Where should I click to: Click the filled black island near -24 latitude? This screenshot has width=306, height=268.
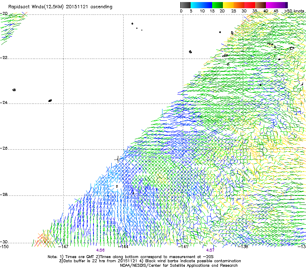50,101
